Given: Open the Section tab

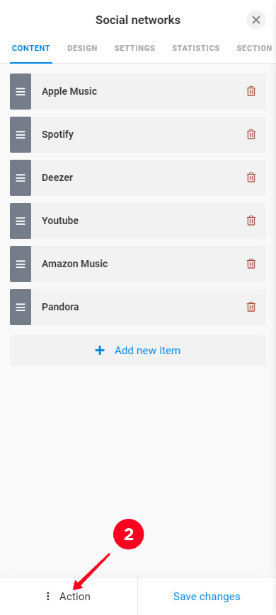Looking at the screenshot, I should 254,48.
